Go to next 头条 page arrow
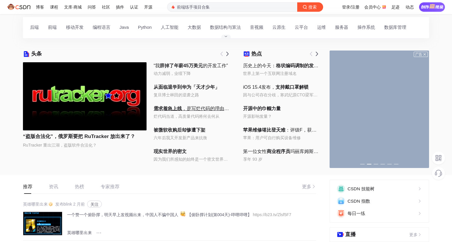Screen dimensions: 452x242 pyautogui.click(x=227, y=54)
